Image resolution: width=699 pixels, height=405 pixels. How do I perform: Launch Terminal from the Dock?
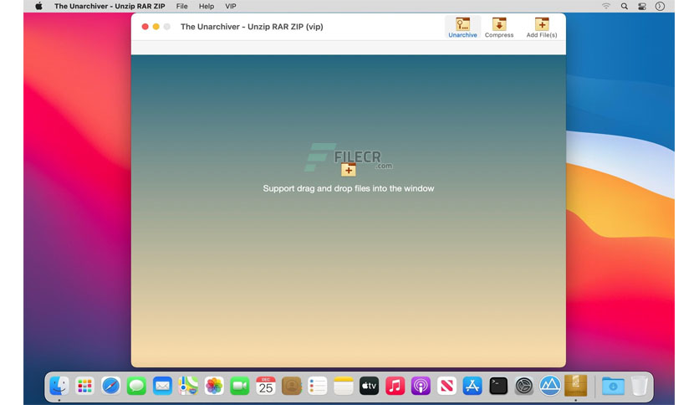pyautogui.click(x=498, y=386)
